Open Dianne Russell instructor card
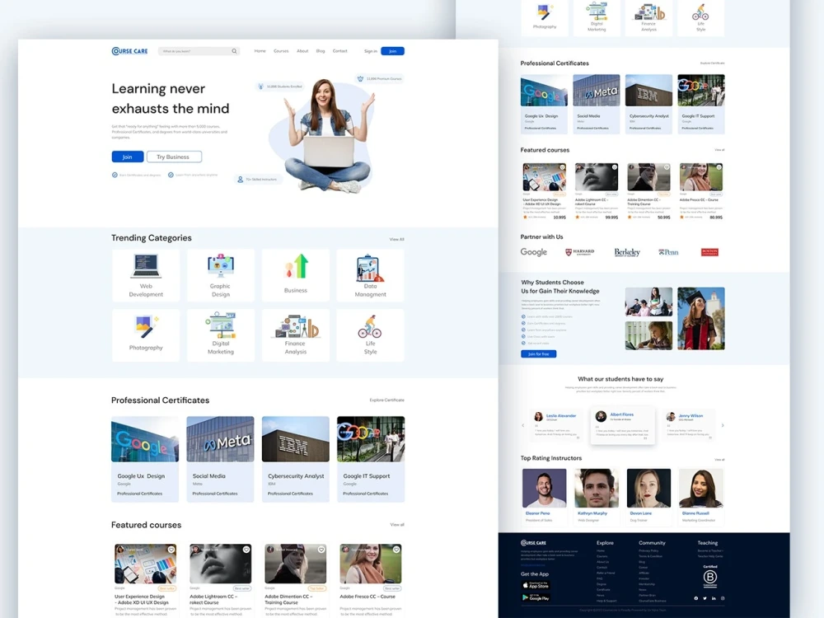824x618 pixels. (700, 496)
